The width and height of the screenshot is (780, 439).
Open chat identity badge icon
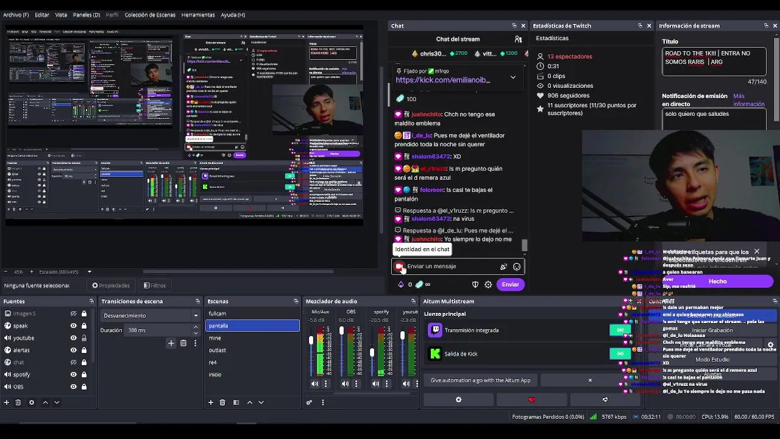click(399, 266)
